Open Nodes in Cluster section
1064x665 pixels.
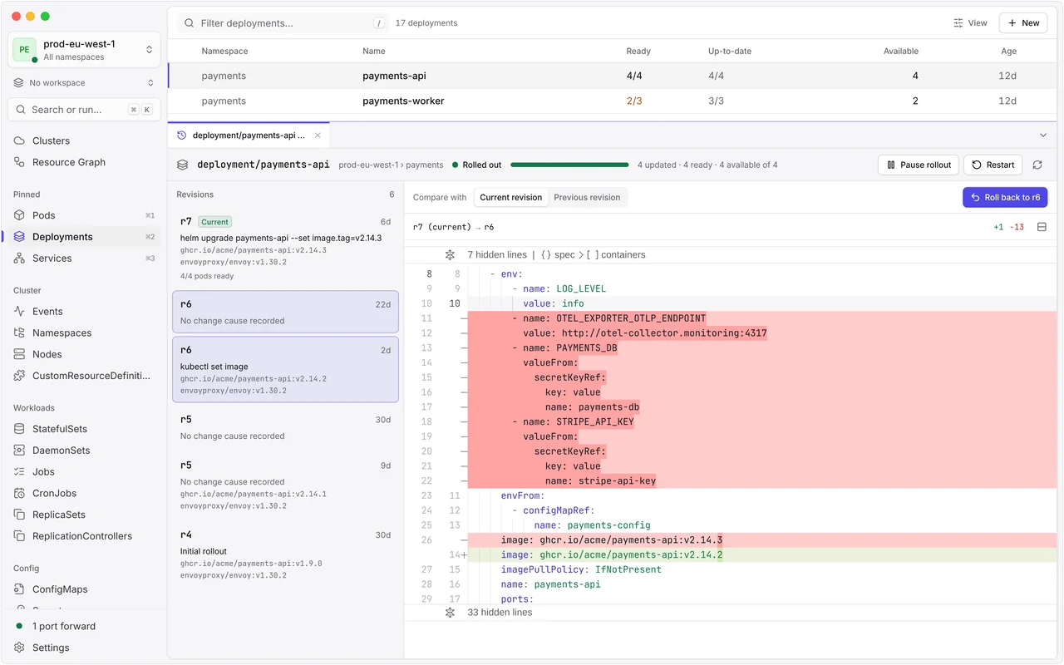tap(83, 354)
